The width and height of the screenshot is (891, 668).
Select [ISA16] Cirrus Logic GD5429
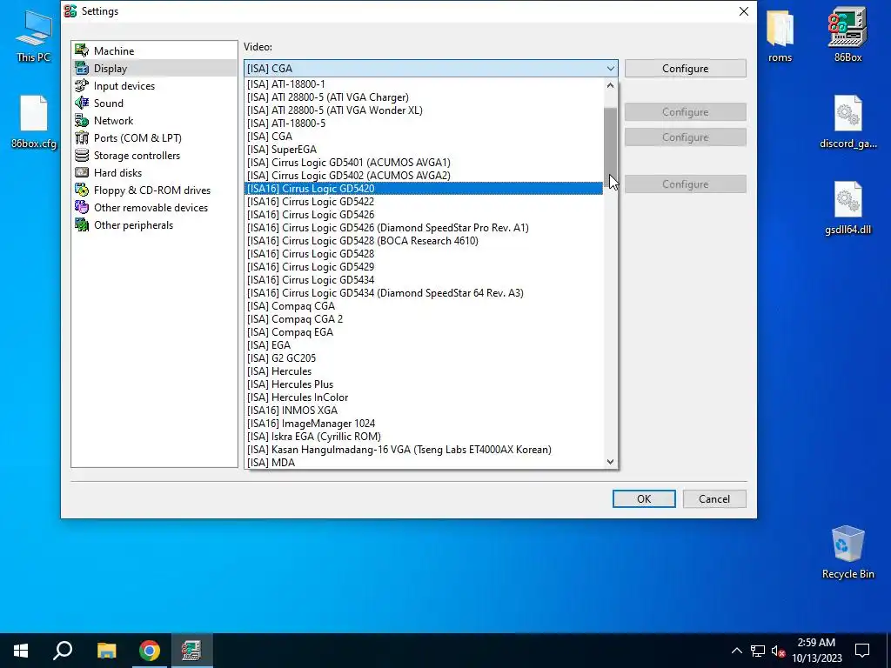424,267
